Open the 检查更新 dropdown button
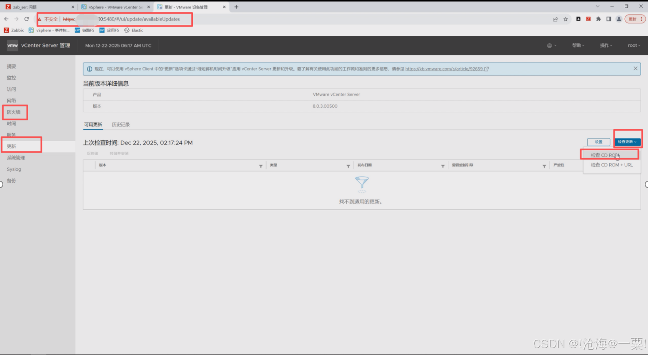Image resolution: width=648 pixels, height=355 pixels. [627, 142]
